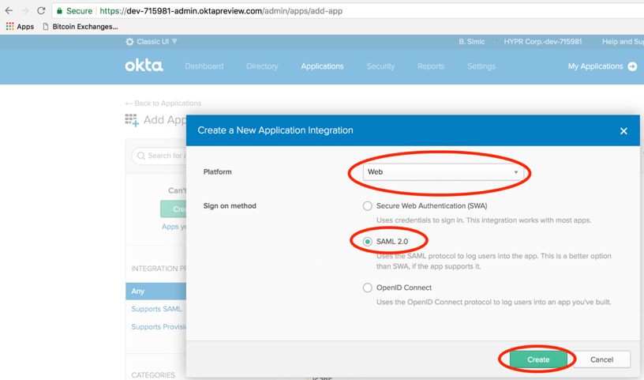The image size is (644, 380).
Task: Expand the Classic UI dropdown arrow
Action: [174, 42]
